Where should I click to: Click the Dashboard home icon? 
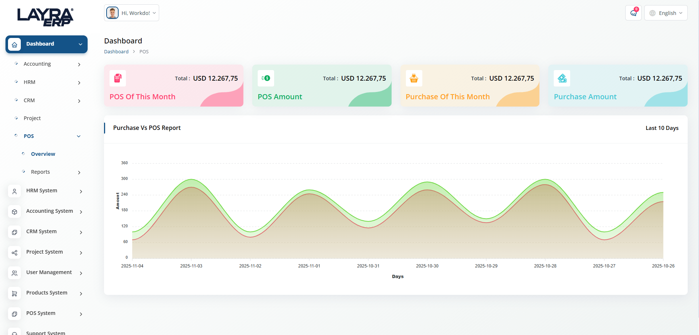(x=15, y=45)
